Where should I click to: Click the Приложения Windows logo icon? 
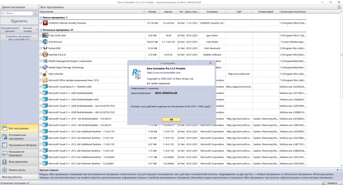pyautogui.click(x=4, y=145)
